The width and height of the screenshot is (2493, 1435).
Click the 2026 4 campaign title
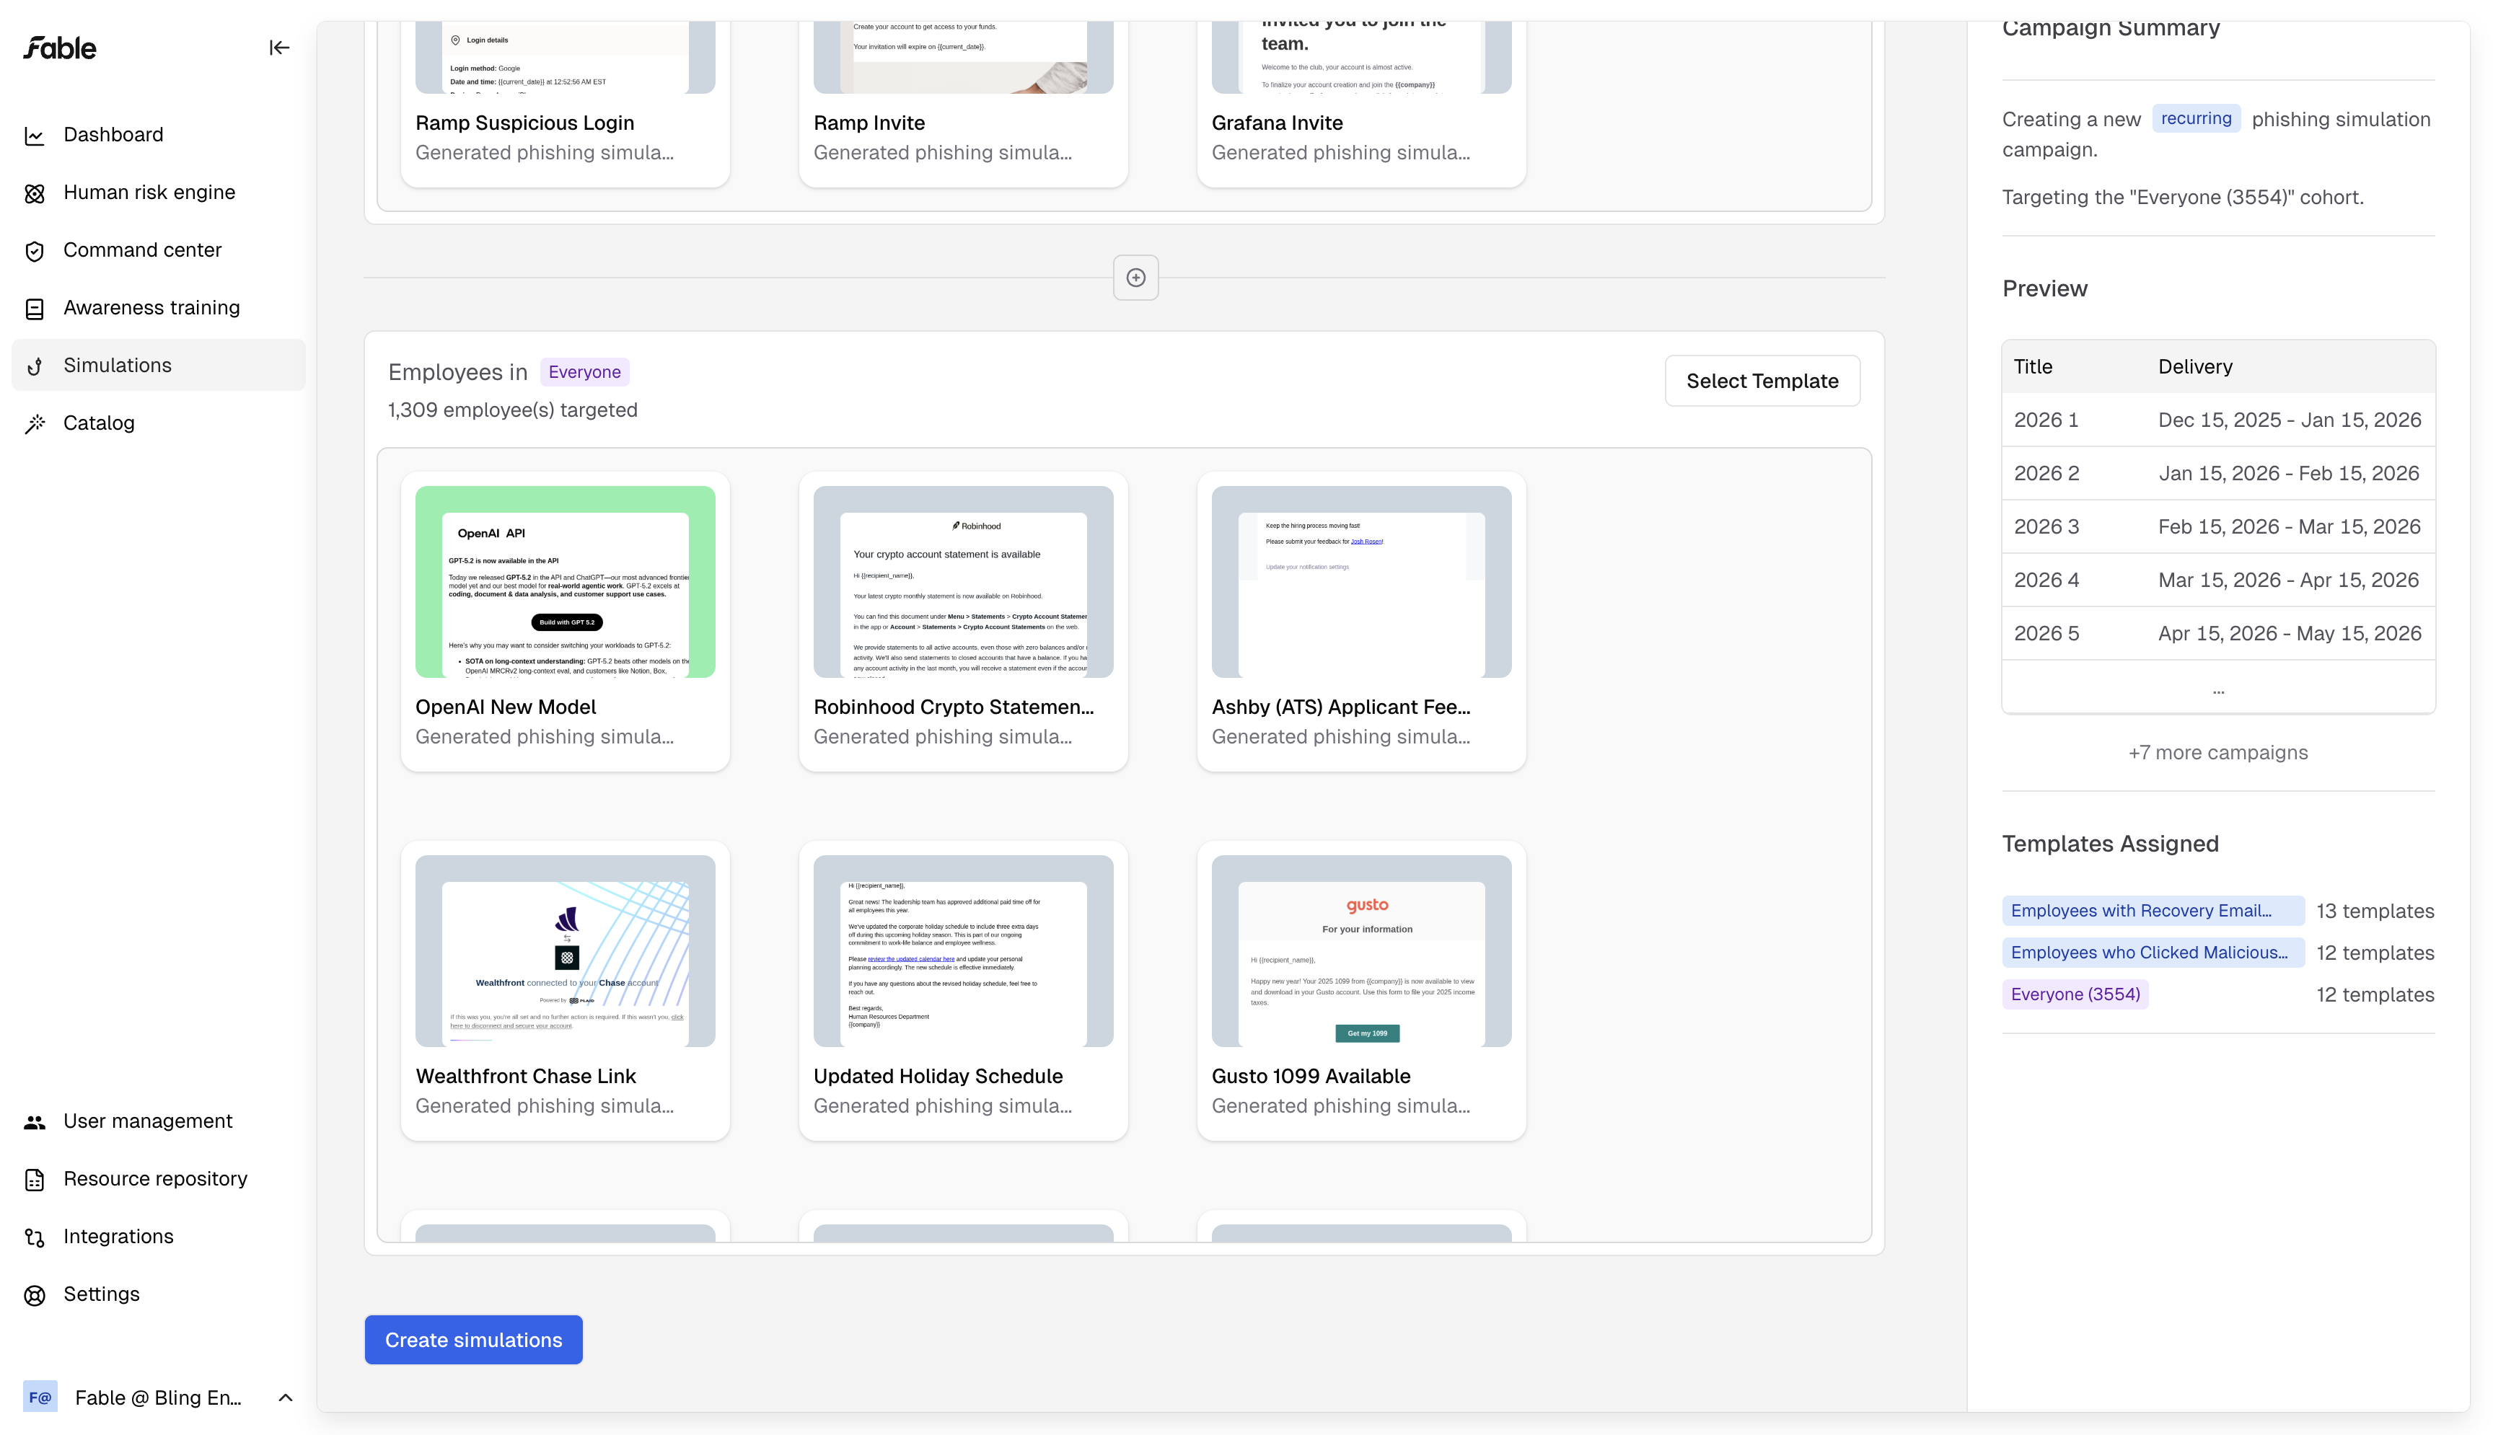point(2046,580)
